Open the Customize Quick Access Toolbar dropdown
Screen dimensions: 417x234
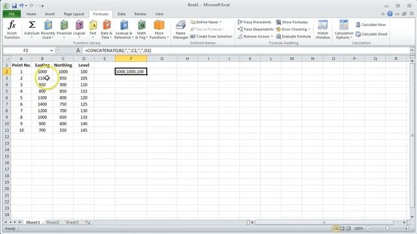click(42, 6)
